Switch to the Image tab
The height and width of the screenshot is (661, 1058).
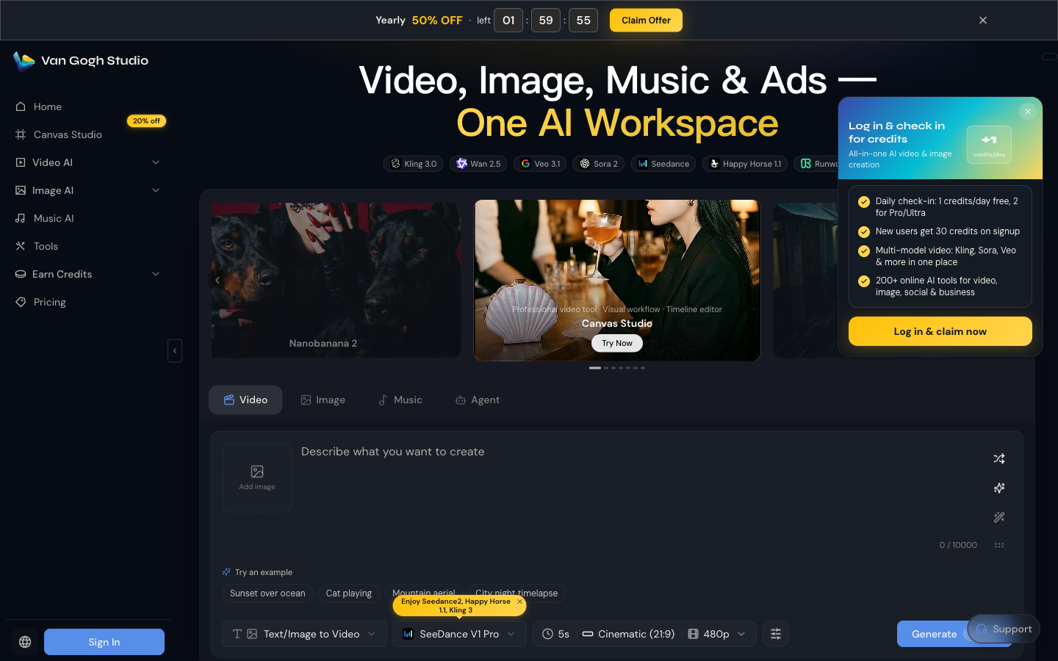click(x=323, y=400)
